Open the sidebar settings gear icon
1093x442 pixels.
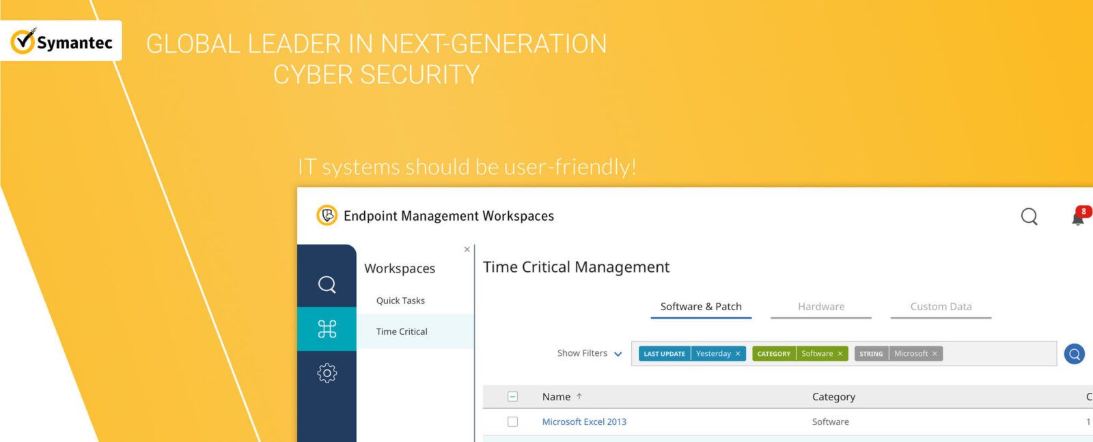(x=327, y=373)
